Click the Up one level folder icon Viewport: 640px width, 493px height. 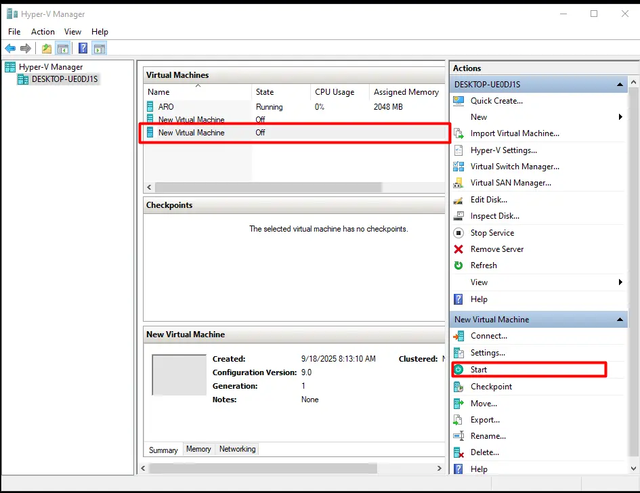pyautogui.click(x=47, y=49)
